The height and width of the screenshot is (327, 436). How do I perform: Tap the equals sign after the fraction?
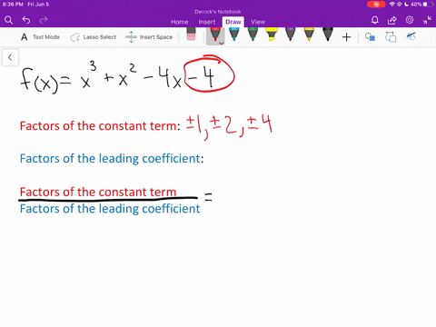pos(208,197)
